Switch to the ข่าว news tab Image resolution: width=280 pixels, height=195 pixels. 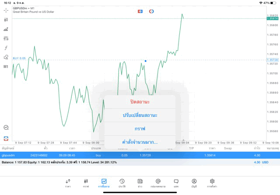pyautogui.click(x=140, y=183)
